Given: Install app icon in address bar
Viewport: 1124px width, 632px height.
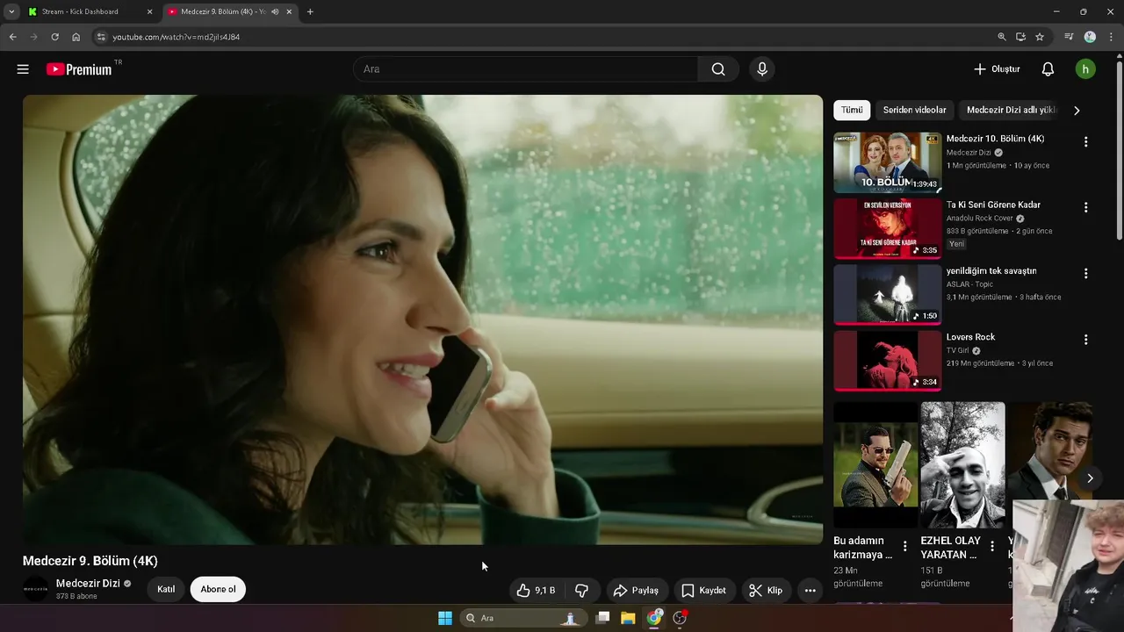Looking at the screenshot, I should [1020, 37].
